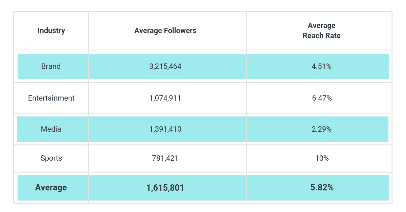Select the bold Average row label
The height and width of the screenshot is (212, 406).
tap(51, 188)
